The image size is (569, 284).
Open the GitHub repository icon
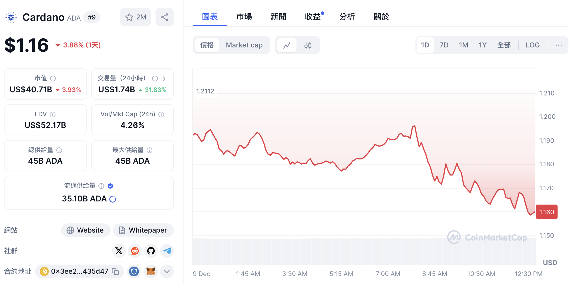click(151, 251)
